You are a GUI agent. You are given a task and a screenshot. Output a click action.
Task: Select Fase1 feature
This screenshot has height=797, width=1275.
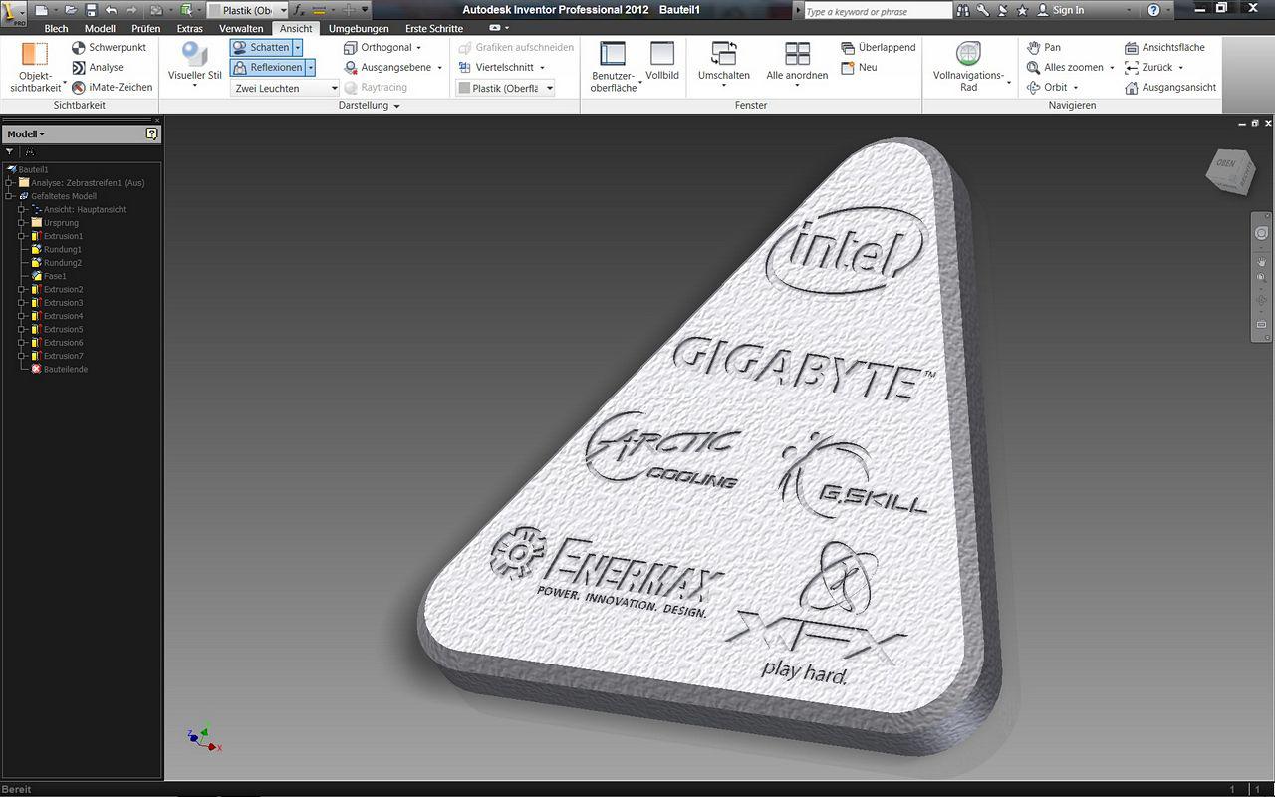click(x=48, y=276)
